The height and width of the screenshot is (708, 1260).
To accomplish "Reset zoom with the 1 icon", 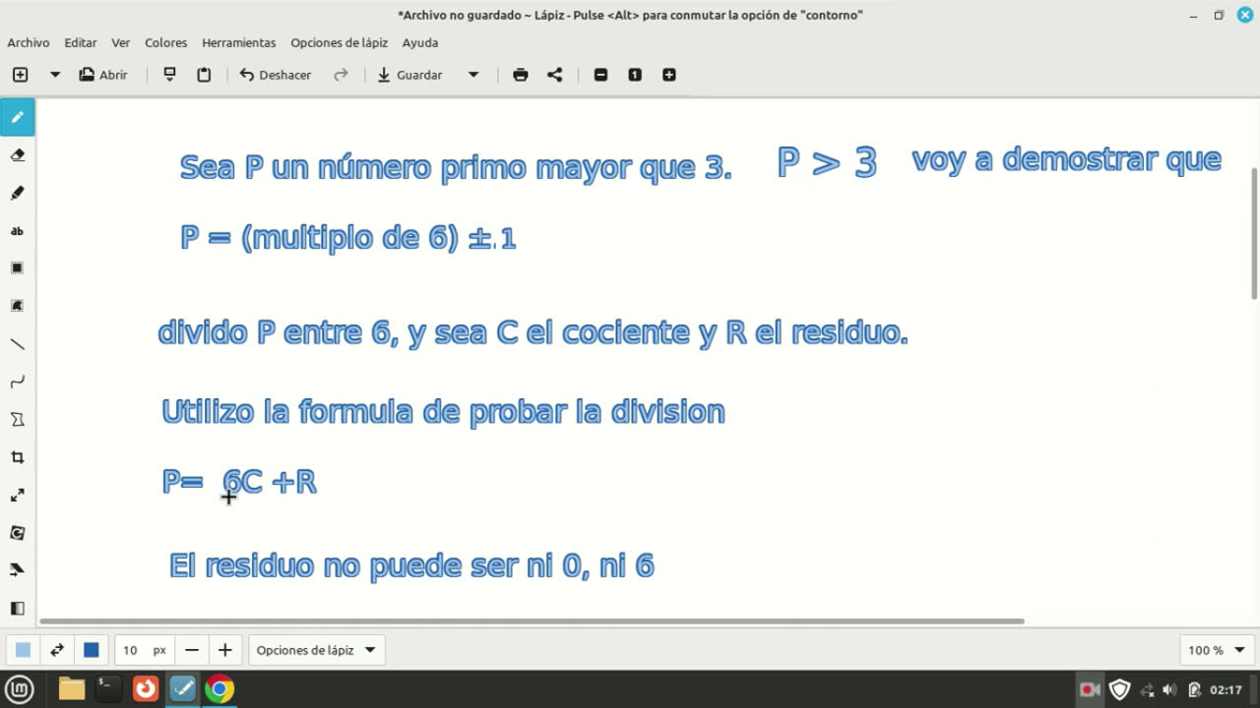I will tap(635, 75).
